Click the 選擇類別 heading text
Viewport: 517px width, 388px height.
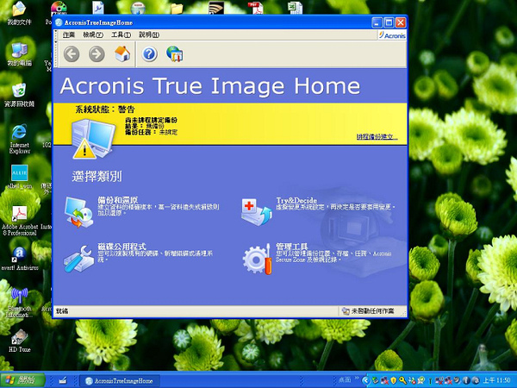coord(97,177)
